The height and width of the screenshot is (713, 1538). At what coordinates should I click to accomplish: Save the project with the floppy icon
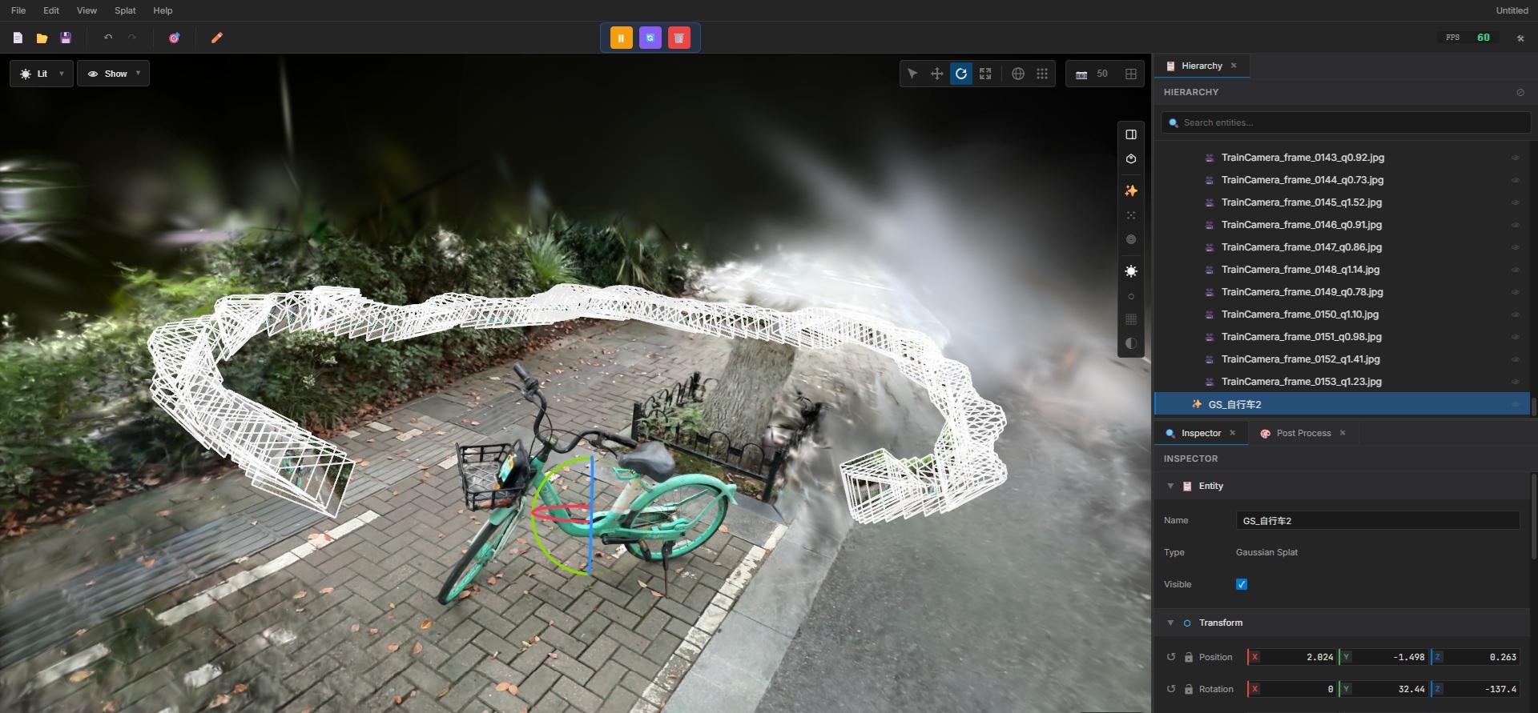coord(66,38)
